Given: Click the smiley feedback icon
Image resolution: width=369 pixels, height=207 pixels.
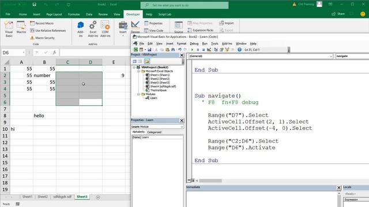Looking at the screenshot, I should tap(363, 14).
